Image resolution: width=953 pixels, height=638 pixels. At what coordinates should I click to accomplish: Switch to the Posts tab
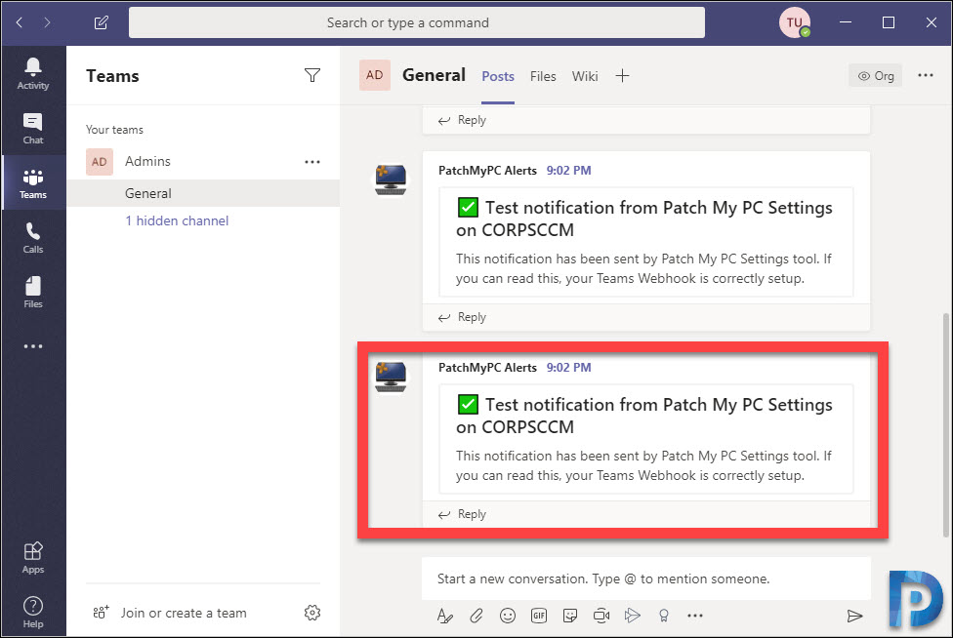click(x=498, y=76)
